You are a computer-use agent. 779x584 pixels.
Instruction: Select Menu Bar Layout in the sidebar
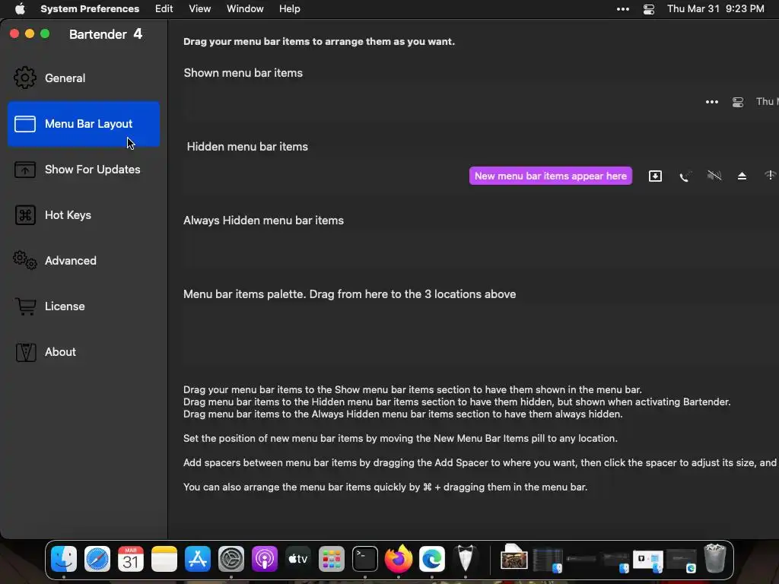point(84,124)
